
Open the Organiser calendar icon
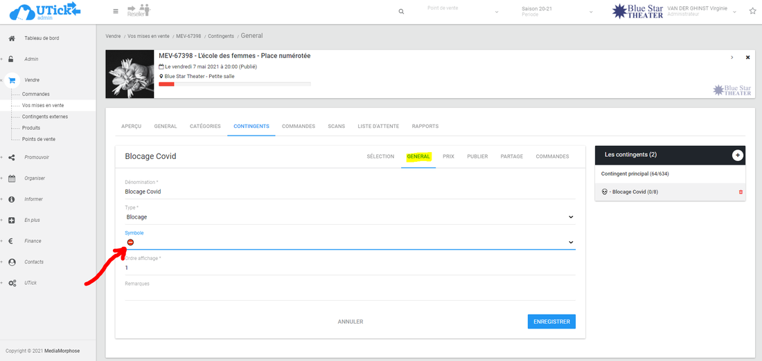click(12, 178)
